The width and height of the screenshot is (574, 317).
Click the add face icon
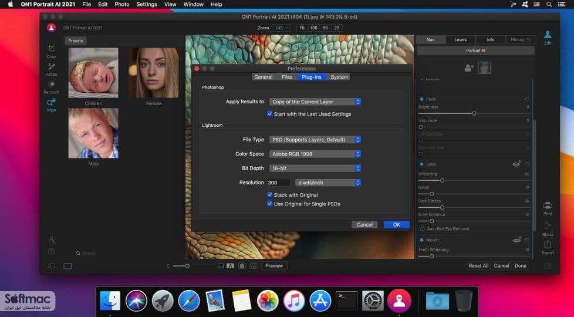pos(469,68)
